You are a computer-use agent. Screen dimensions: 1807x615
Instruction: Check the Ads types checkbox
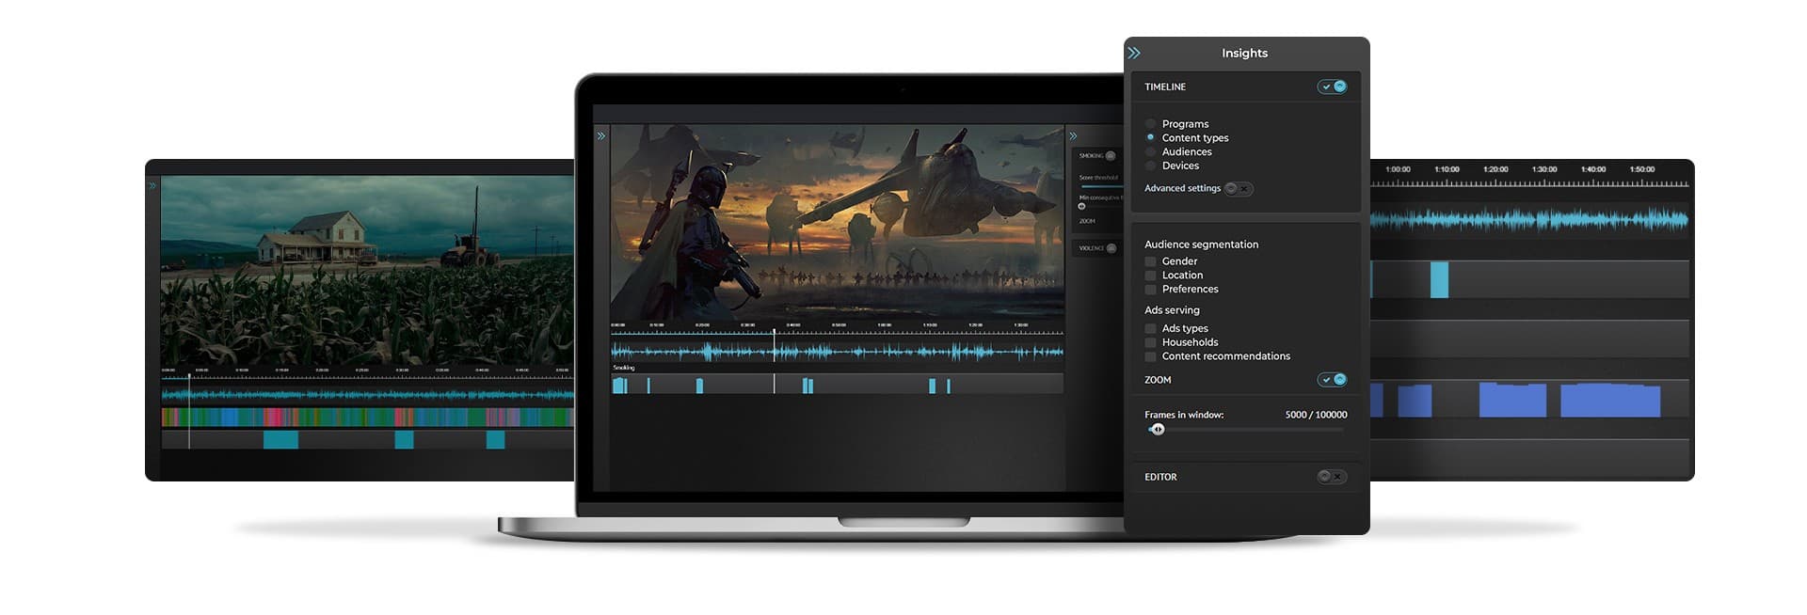(x=1150, y=328)
